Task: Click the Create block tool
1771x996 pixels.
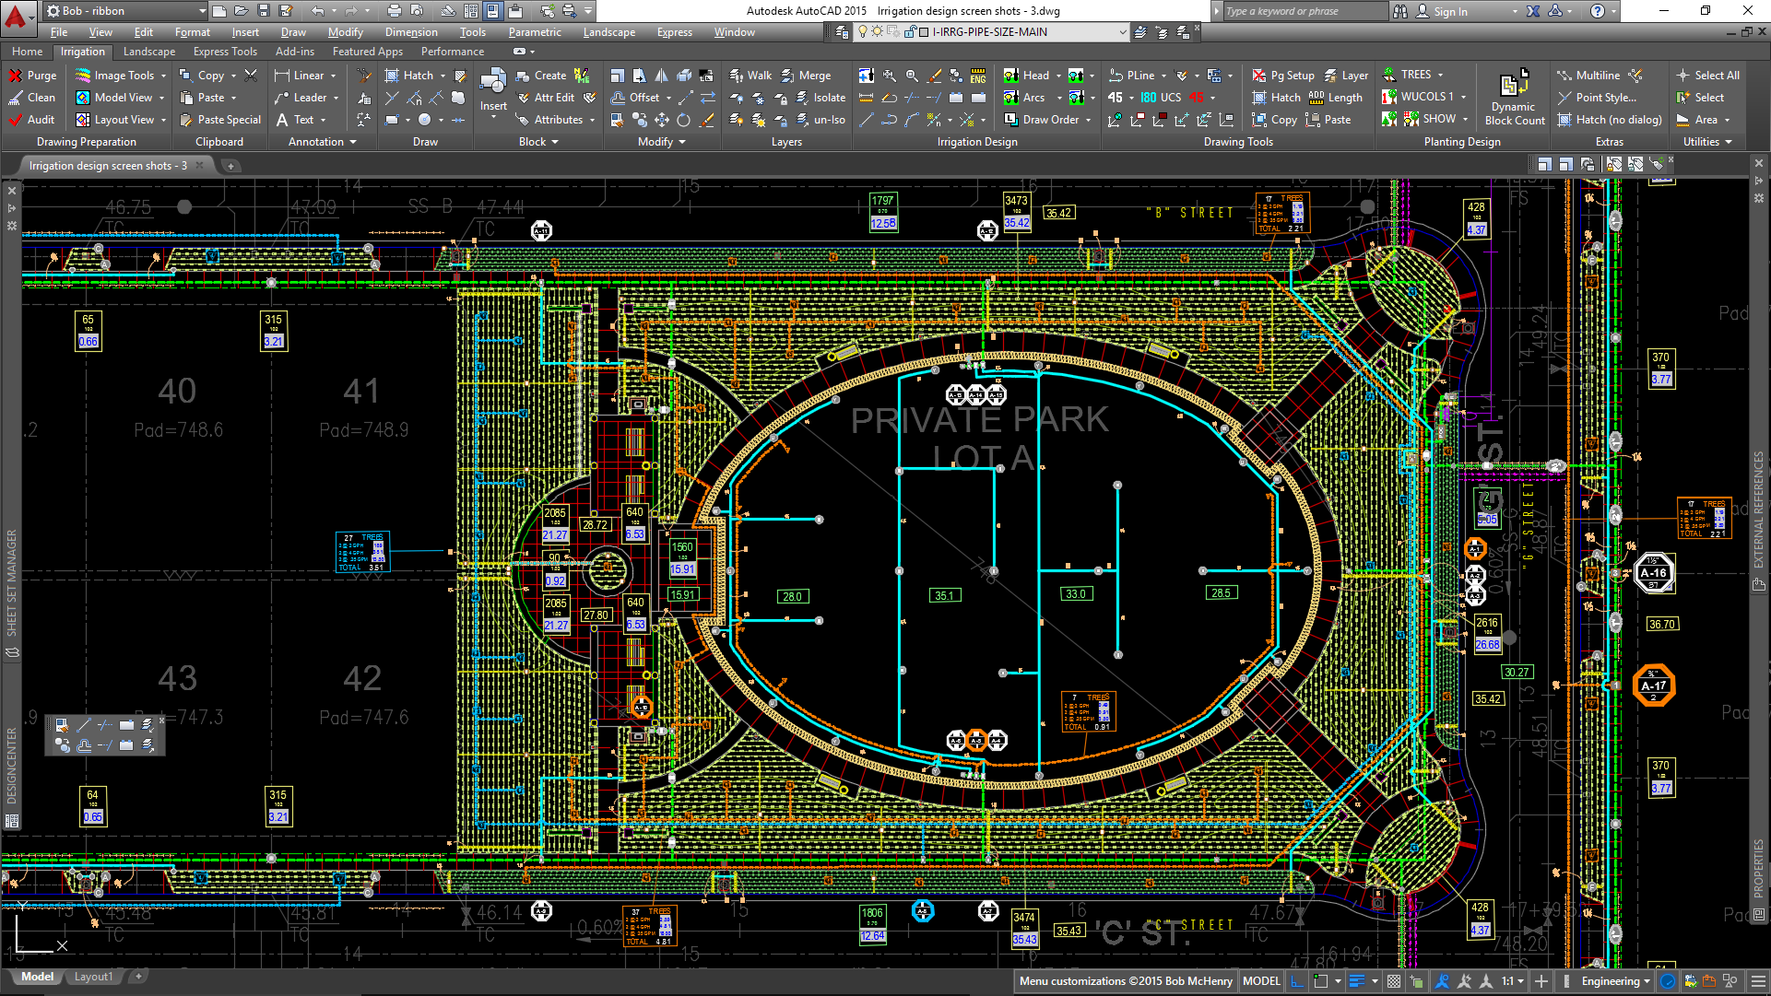Action: (x=542, y=76)
